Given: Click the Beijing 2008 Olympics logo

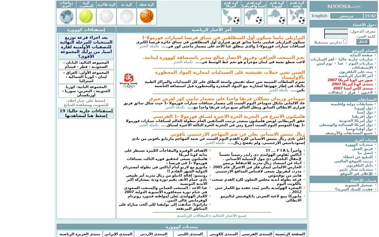Looking at the screenshot, I should [128, 81].
